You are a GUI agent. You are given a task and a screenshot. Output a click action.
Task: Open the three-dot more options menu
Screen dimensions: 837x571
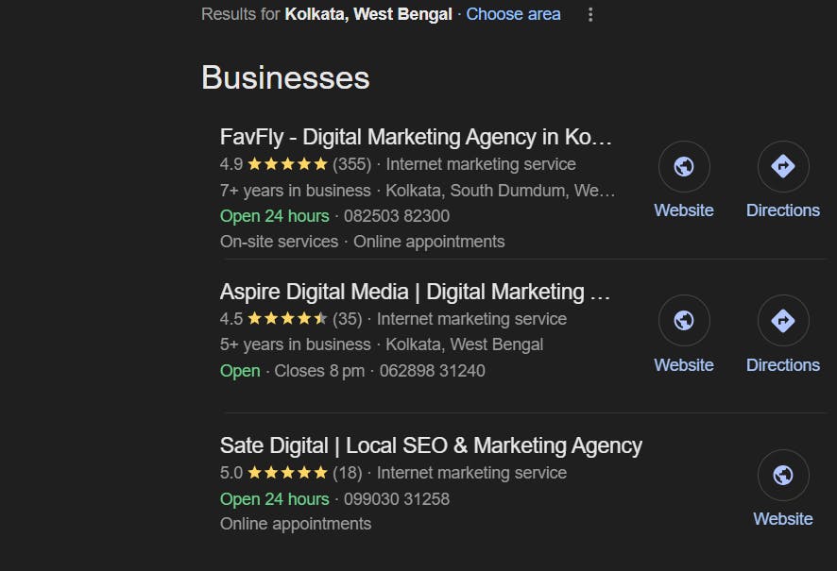(x=590, y=15)
